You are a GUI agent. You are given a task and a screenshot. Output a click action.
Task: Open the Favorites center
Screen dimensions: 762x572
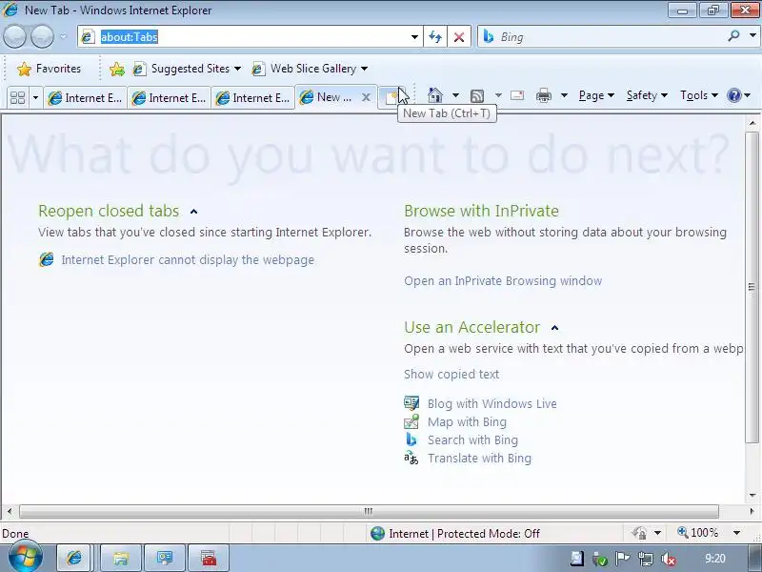click(50, 69)
